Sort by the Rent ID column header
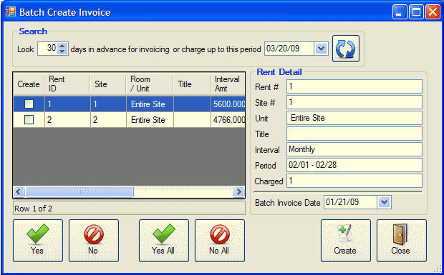This screenshot has height=275, width=444. 67,84
